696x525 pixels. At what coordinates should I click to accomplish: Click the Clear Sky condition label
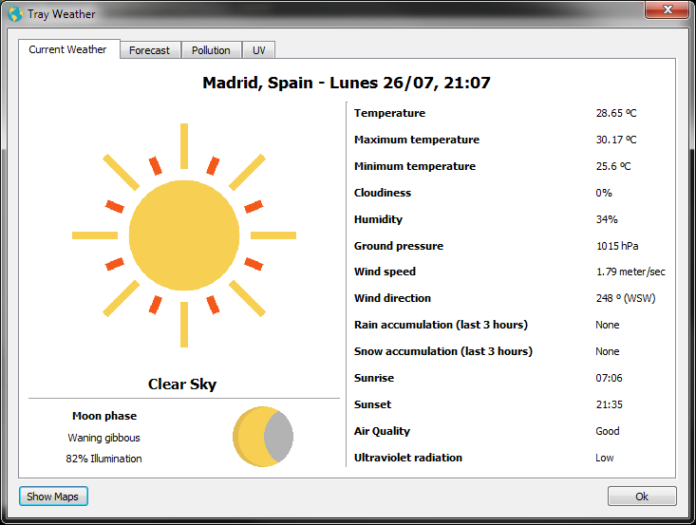pos(182,384)
